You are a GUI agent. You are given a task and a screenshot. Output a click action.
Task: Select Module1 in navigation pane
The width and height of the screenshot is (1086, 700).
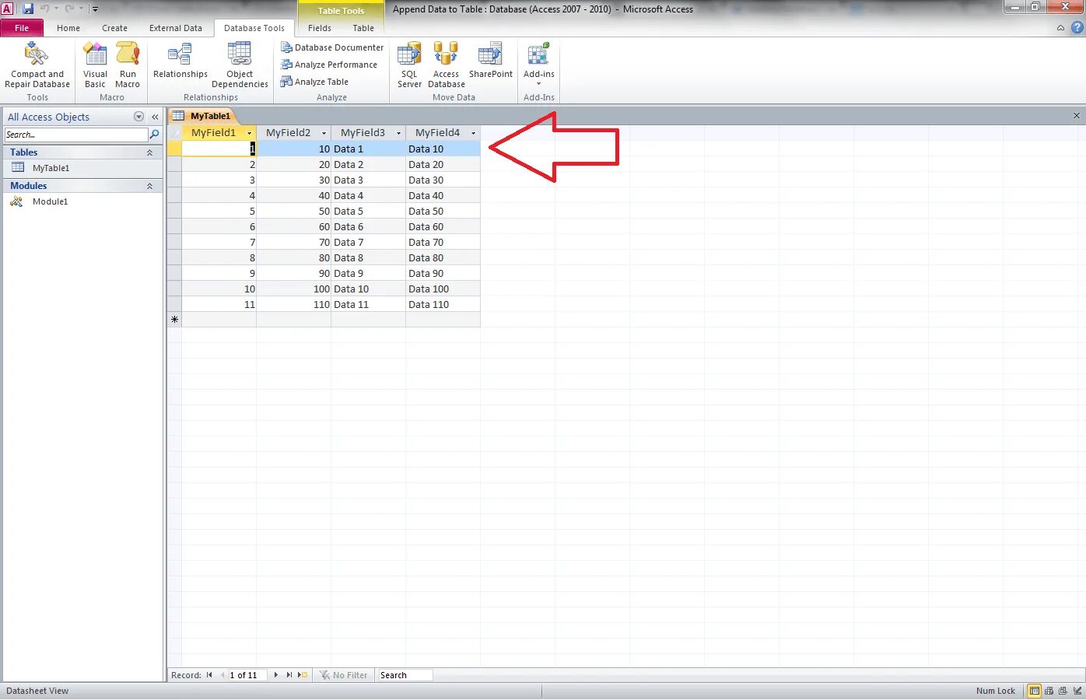click(83, 201)
